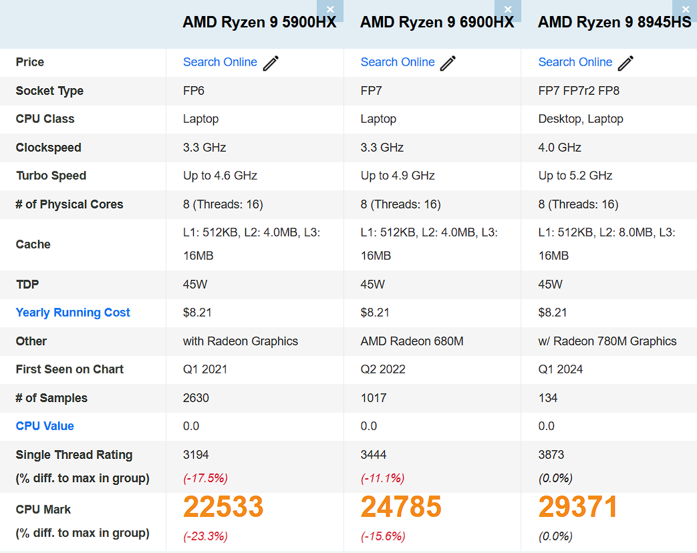Screen dimensions: 697x553
Task: Click the TDP row label
Action: (x=27, y=285)
